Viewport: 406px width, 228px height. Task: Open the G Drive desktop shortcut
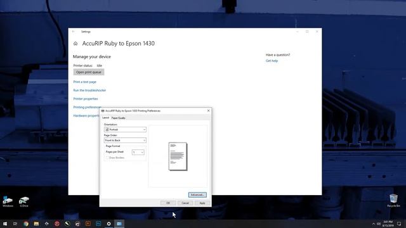[24, 201]
